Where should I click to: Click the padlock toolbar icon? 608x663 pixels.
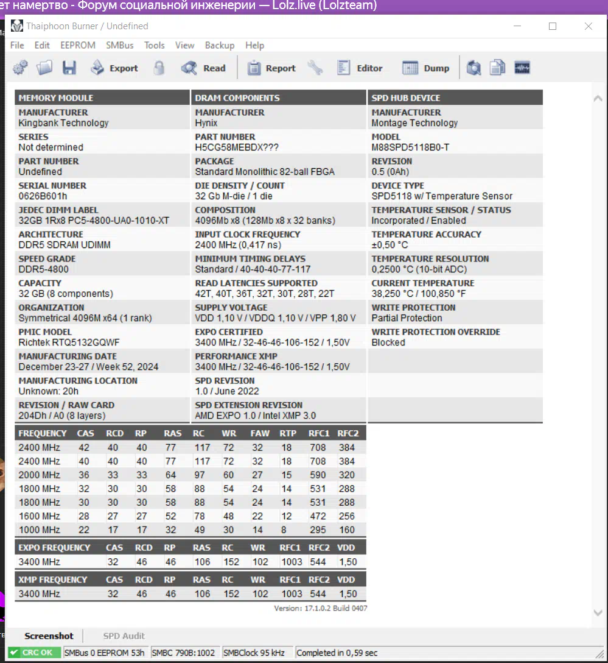[x=159, y=68]
